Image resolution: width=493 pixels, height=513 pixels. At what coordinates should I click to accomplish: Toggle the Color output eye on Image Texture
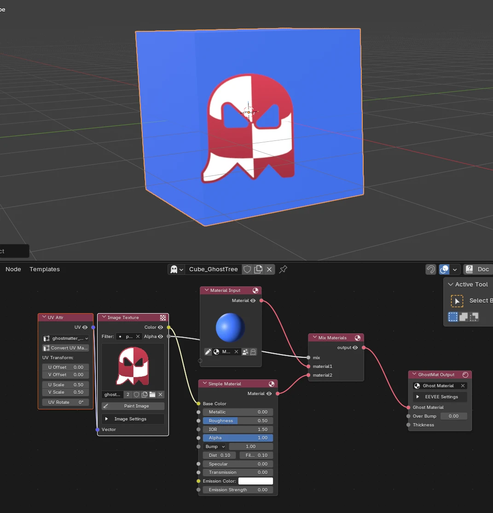point(160,327)
